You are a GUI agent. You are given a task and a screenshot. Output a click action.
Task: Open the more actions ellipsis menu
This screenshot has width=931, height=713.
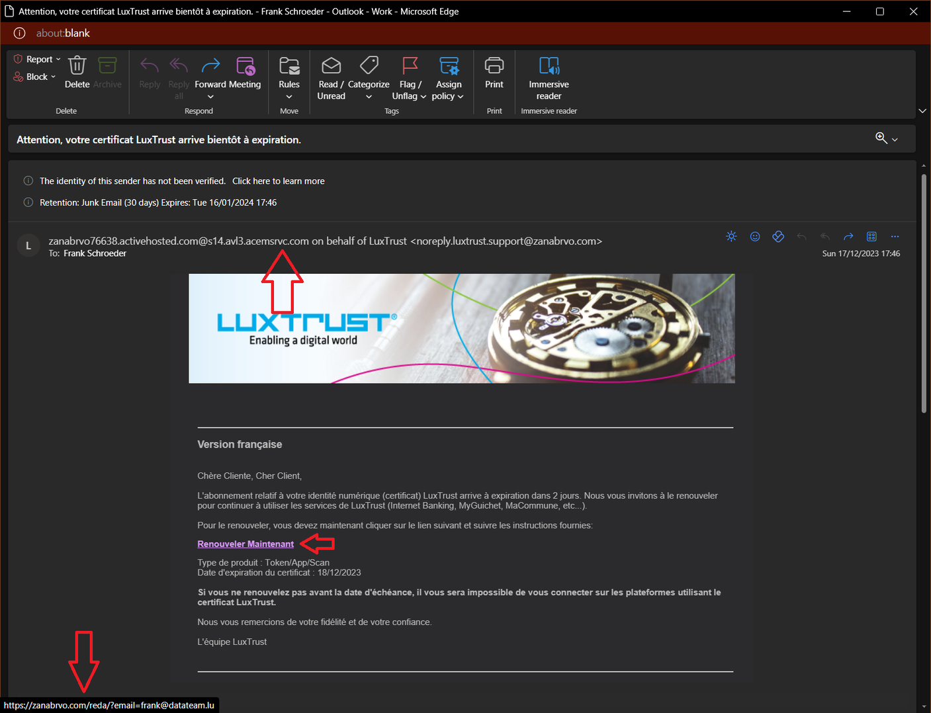point(895,237)
